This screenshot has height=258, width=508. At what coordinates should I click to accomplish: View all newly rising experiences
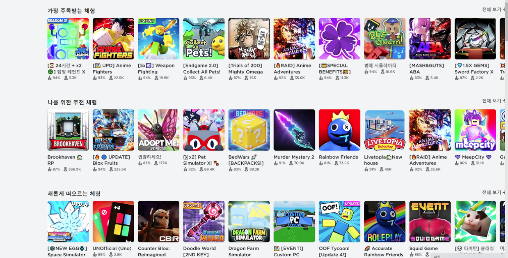point(494,192)
